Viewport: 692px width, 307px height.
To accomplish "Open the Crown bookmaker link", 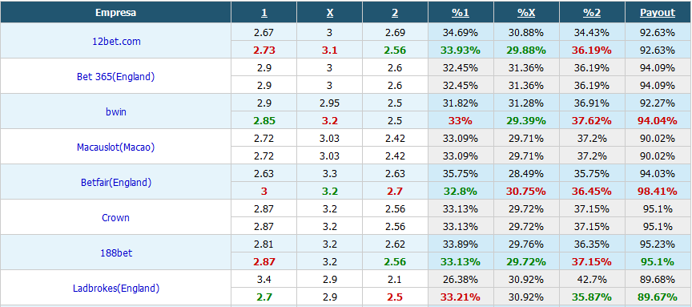I will click(115, 218).
